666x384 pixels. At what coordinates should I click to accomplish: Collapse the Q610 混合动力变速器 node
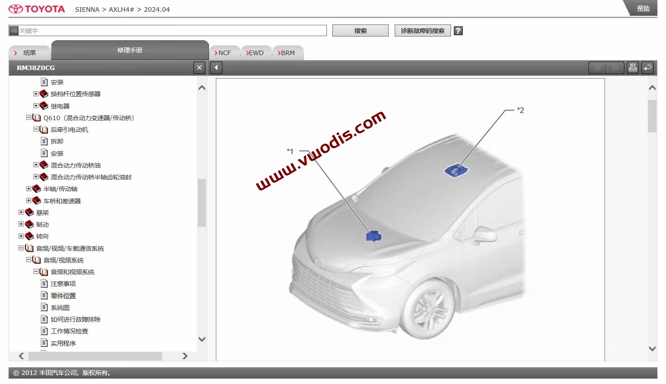(x=28, y=117)
